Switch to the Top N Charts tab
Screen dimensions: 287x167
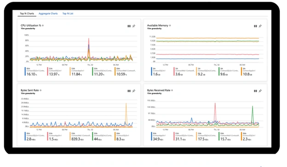[27, 13]
